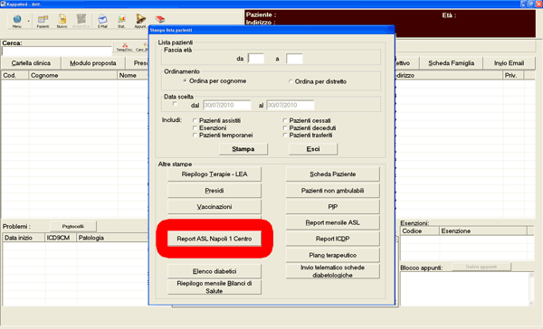Open Scheda Paziente print

pos(332,174)
